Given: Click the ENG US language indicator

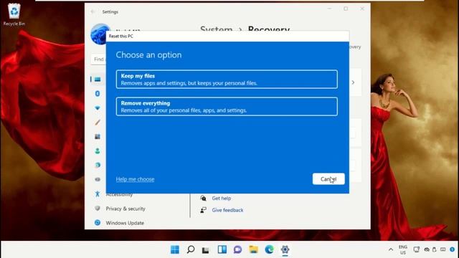Looking at the screenshot, I should click(x=403, y=249).
